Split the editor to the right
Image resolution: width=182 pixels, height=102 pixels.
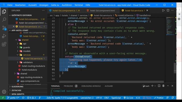point(168,10)
